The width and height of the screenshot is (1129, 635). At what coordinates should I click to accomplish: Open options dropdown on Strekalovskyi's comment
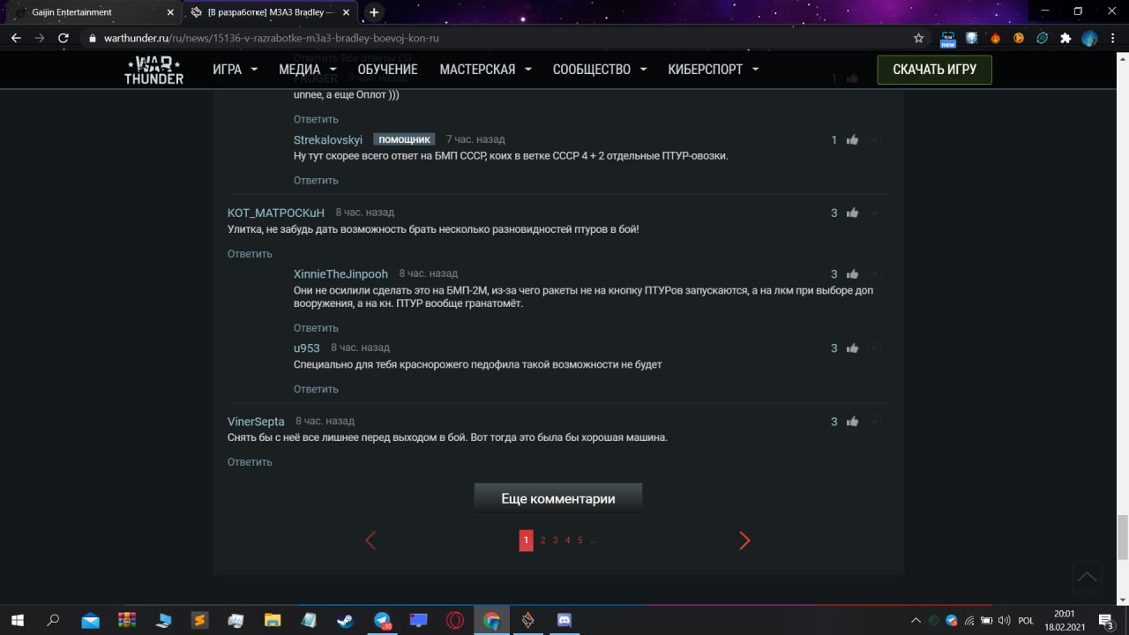874,139
